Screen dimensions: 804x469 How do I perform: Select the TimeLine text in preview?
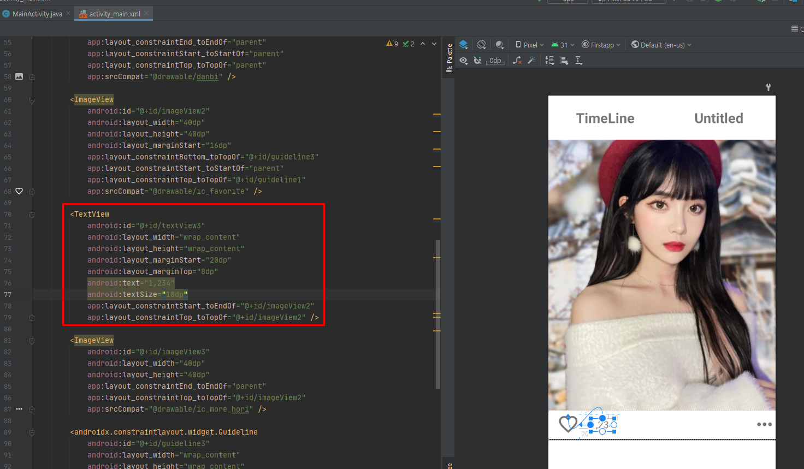[x=605, y=118]
